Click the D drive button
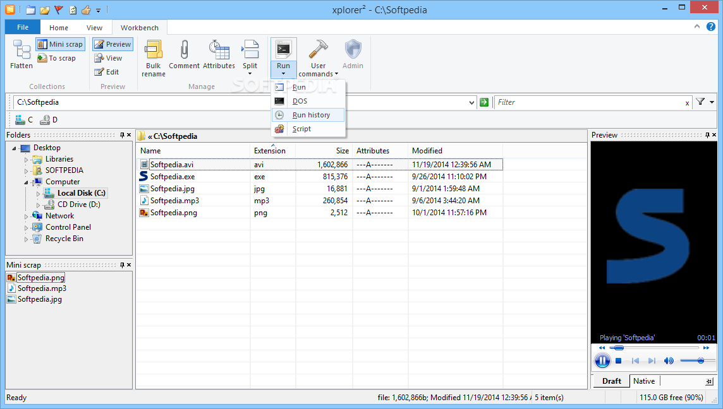723x409 pixels. pos(49,120)
